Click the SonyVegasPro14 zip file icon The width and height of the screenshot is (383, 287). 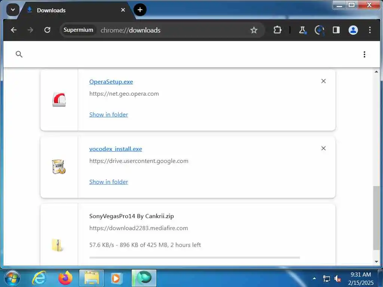(x=58, y=245)
